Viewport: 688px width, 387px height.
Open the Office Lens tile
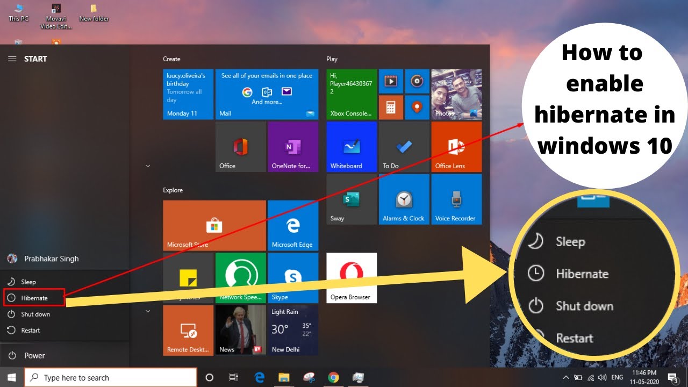[456, 147]
